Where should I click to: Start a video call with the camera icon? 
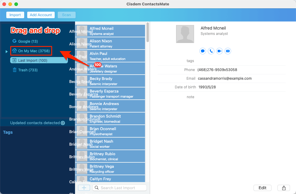tap(219, 51)
